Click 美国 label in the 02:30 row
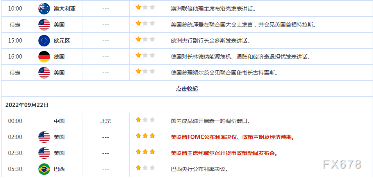This screenshot has height=178, width=373. [59, 153]
